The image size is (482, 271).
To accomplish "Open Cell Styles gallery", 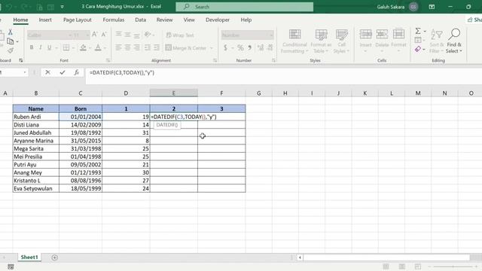I will (x=341, y=41).
